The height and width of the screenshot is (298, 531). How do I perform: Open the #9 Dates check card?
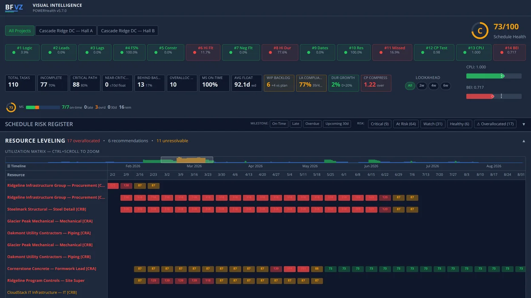click(317, 52)
